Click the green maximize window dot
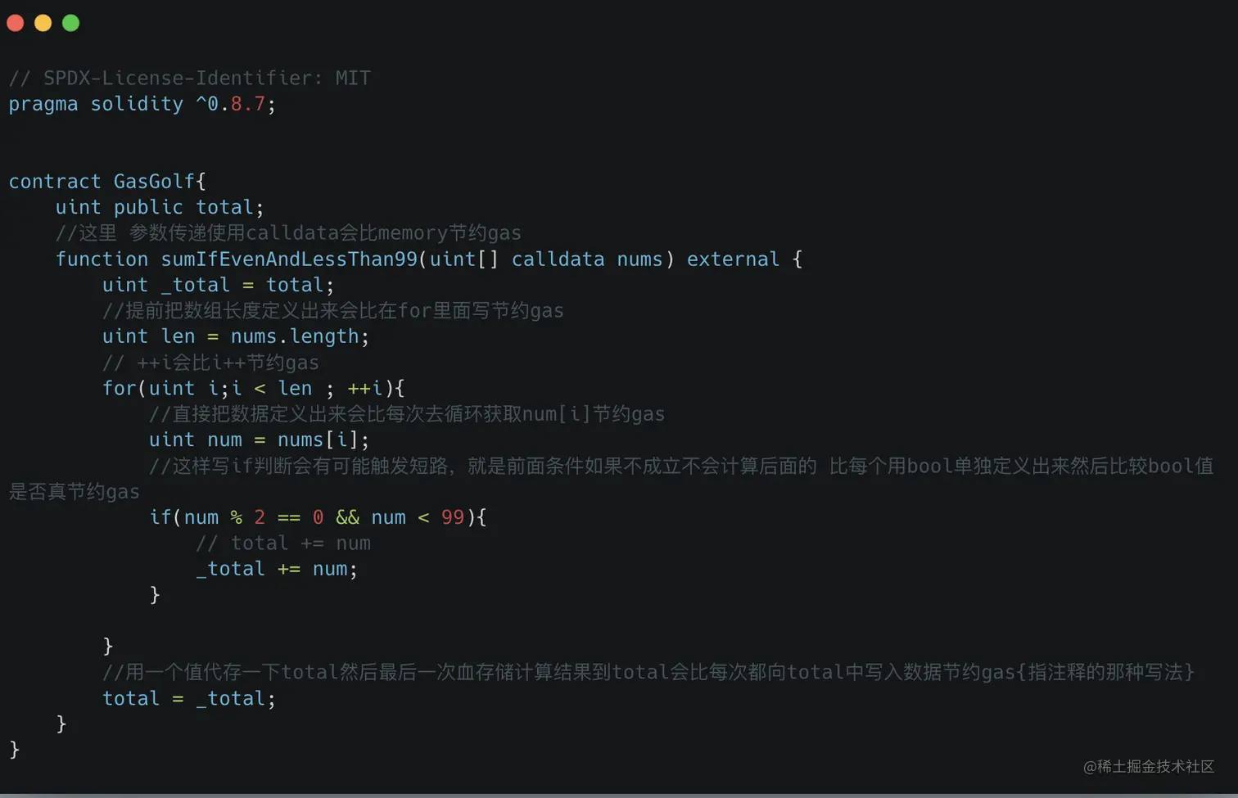This screenshot has height=798, width=1238. (71, 23)
